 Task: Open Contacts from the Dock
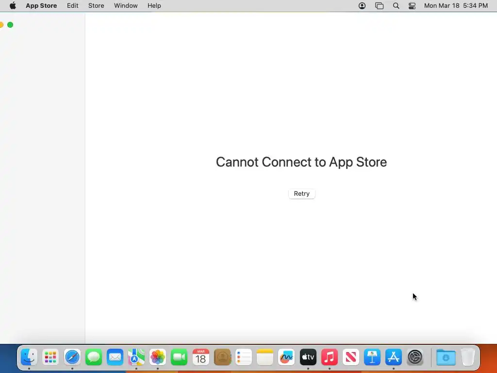pyautogui.click(x=222, y=357)
